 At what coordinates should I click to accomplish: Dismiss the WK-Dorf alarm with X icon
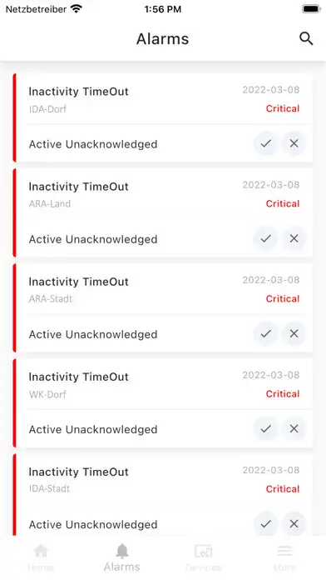[x=294, y=428]
